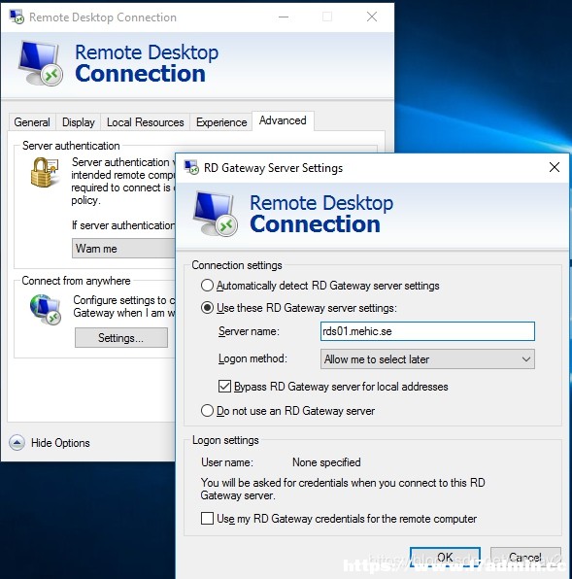Click the Remote Desktop Connection title bar icon
The image size is (572, 579).
(17, 17)
